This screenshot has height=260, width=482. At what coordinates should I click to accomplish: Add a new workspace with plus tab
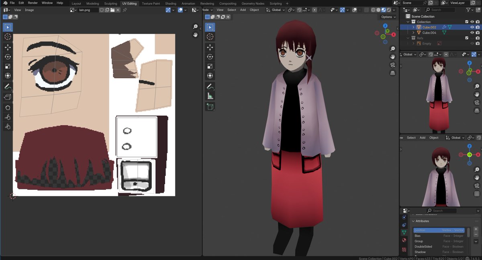pyautogui.click(x=287, y=4)
